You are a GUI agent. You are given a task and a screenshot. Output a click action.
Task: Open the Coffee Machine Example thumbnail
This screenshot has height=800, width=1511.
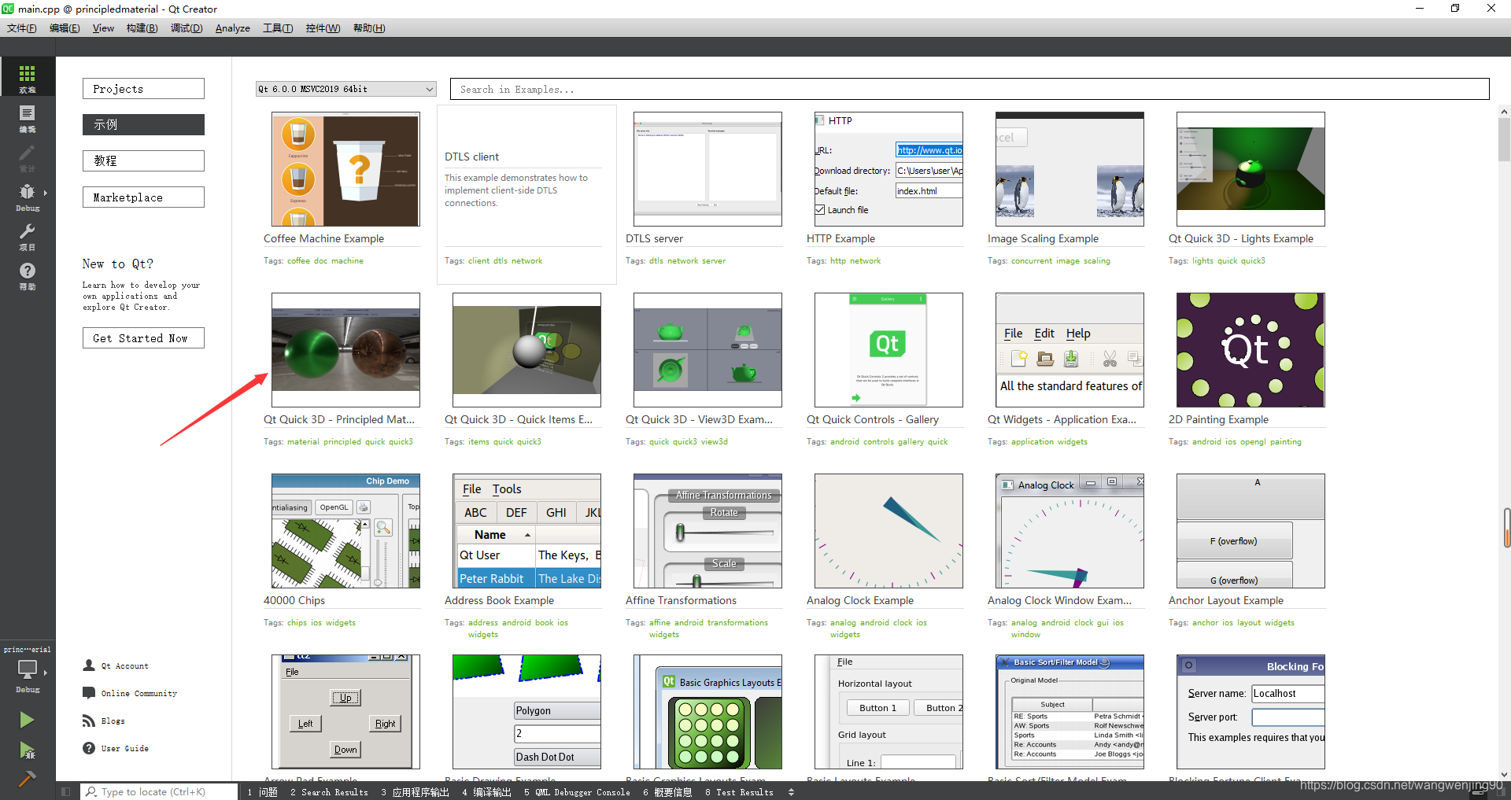pos(345,169)
